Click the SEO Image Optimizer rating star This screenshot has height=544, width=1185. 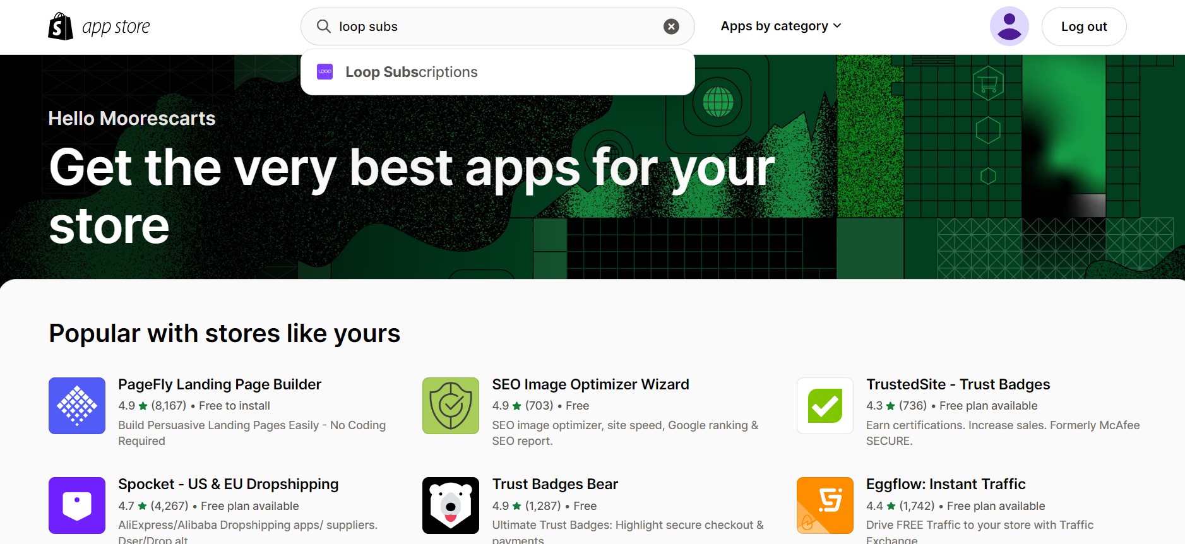tap(517, 406)
